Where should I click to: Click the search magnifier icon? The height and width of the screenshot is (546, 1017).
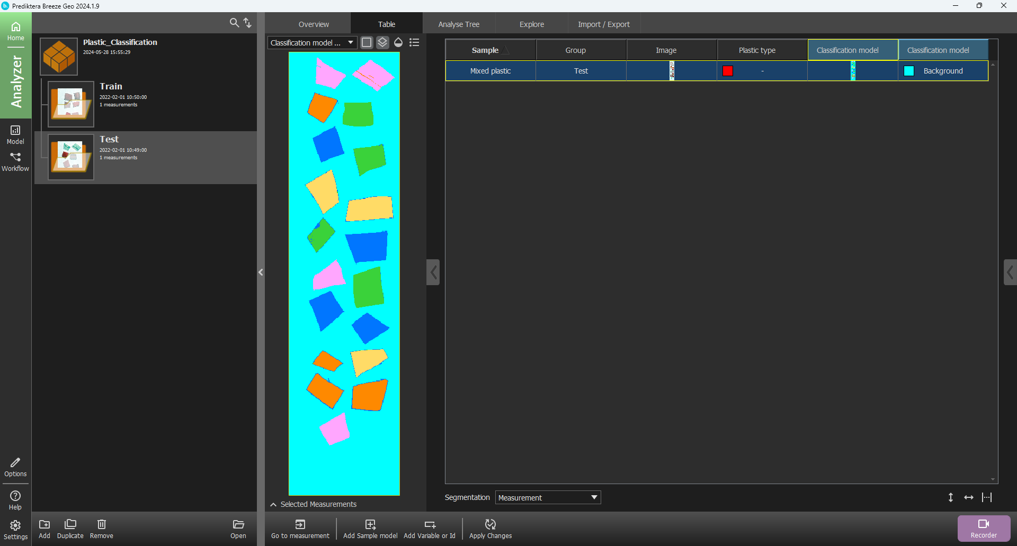click(x=234, y=23)
